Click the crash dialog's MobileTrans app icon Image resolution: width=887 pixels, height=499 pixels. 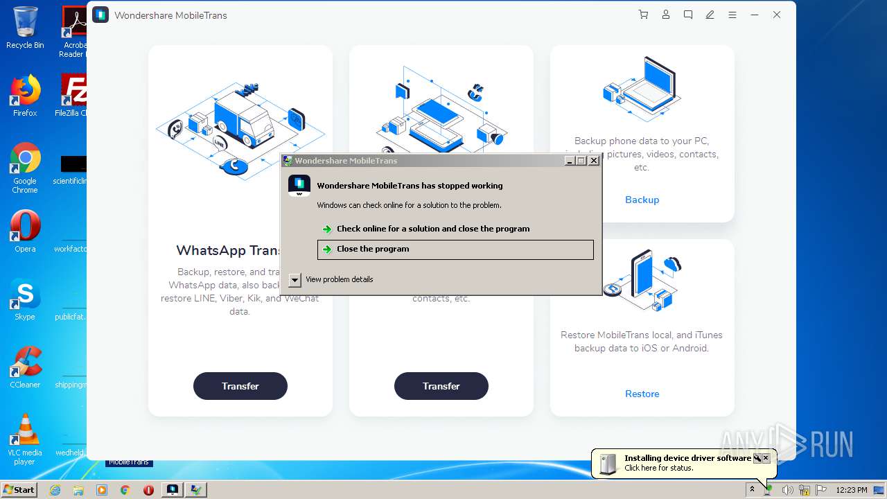point(299,186)
